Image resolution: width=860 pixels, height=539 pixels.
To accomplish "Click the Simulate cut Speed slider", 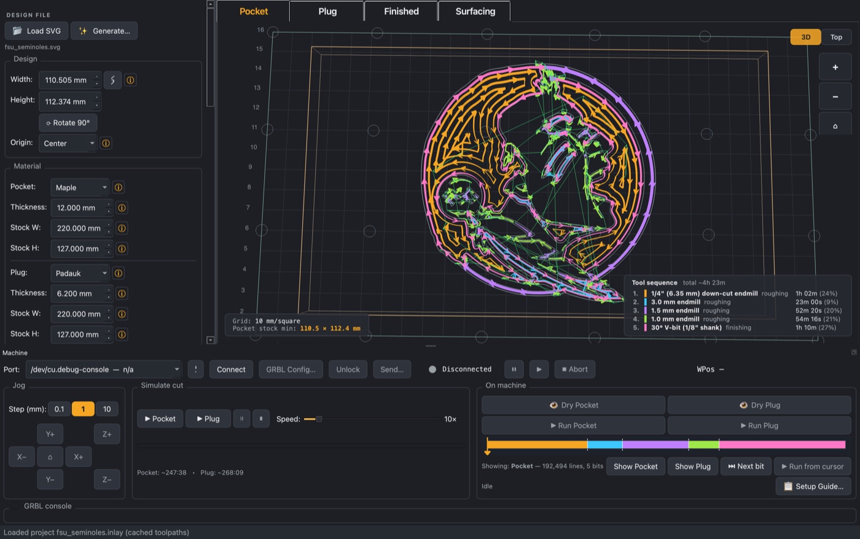I will 373,419.
